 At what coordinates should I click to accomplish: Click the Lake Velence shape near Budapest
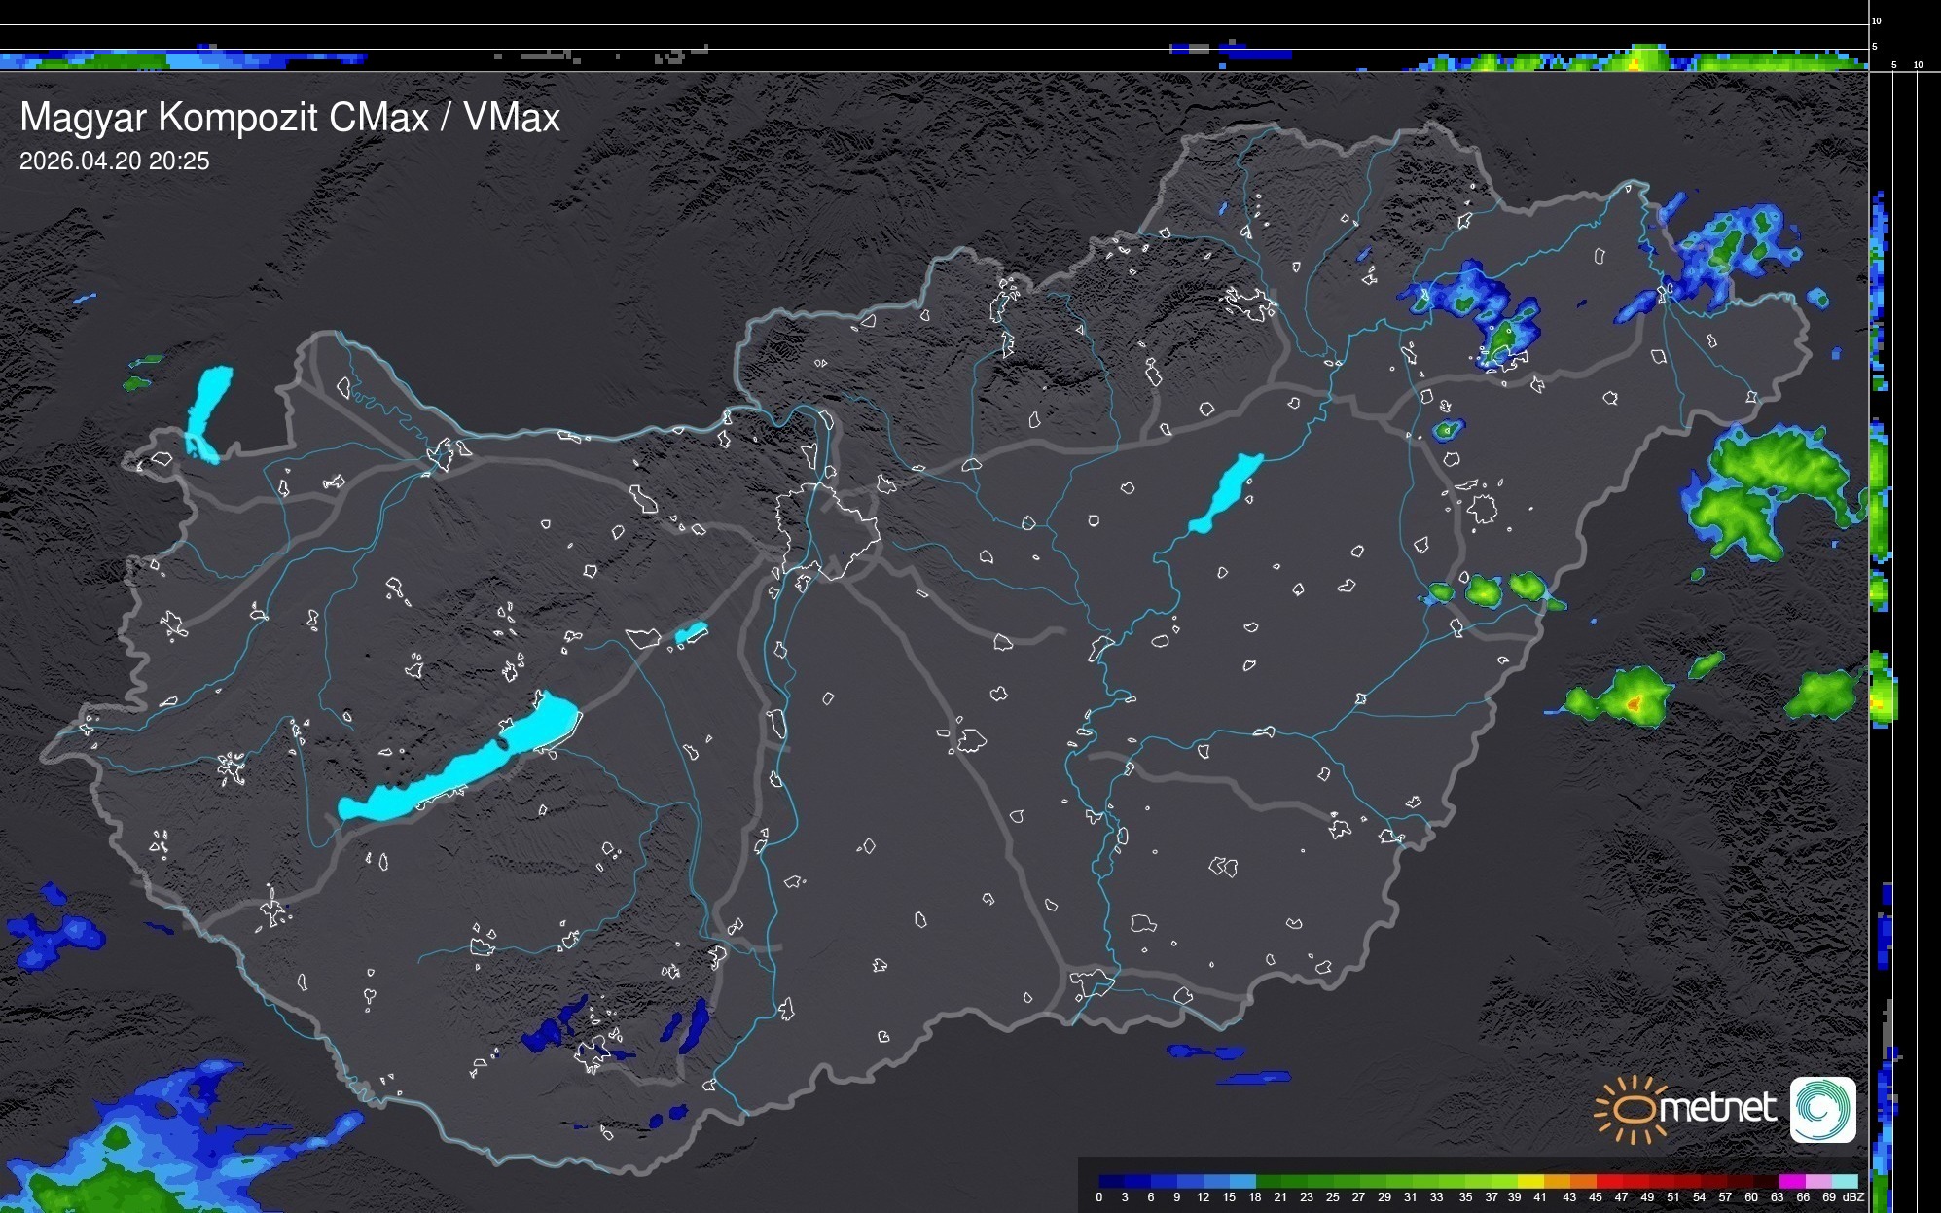pos(691,633)
